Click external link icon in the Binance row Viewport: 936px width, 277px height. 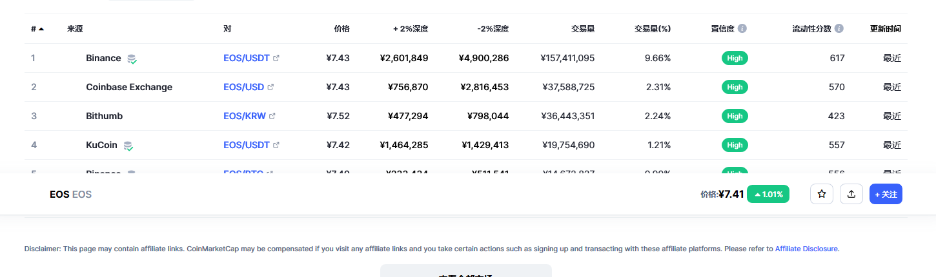pos(276,58)
